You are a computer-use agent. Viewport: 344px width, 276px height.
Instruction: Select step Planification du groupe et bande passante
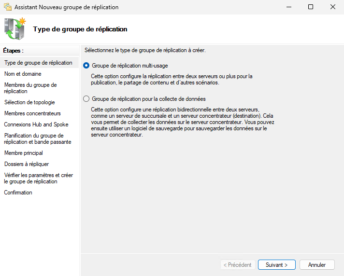click(38, 138)
